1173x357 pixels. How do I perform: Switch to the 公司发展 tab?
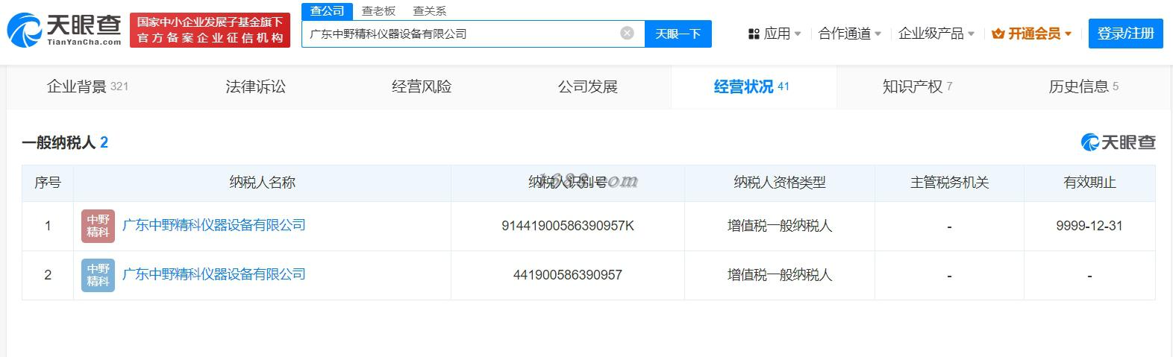[x=588, y=86]
